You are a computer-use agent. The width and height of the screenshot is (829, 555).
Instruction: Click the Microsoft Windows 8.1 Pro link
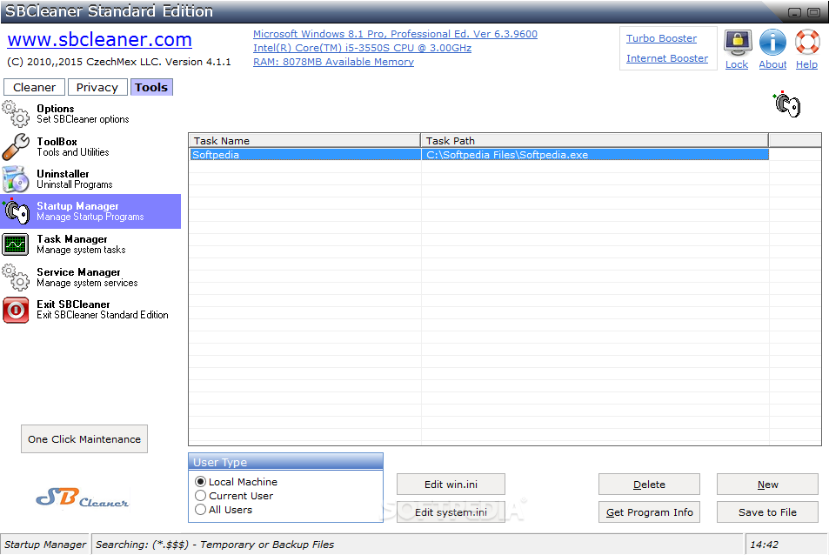point(395,34)
